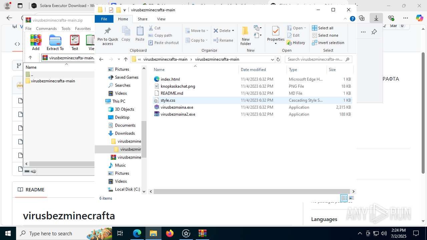
Task: Click Paste shortcut in the ribbon
Action: [x=163, y=43]
